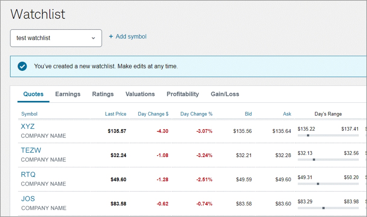The width and height of the screenshot is (367, 217).
Task: Click the RTQ ticker symbol
Action: coord(28,175)
